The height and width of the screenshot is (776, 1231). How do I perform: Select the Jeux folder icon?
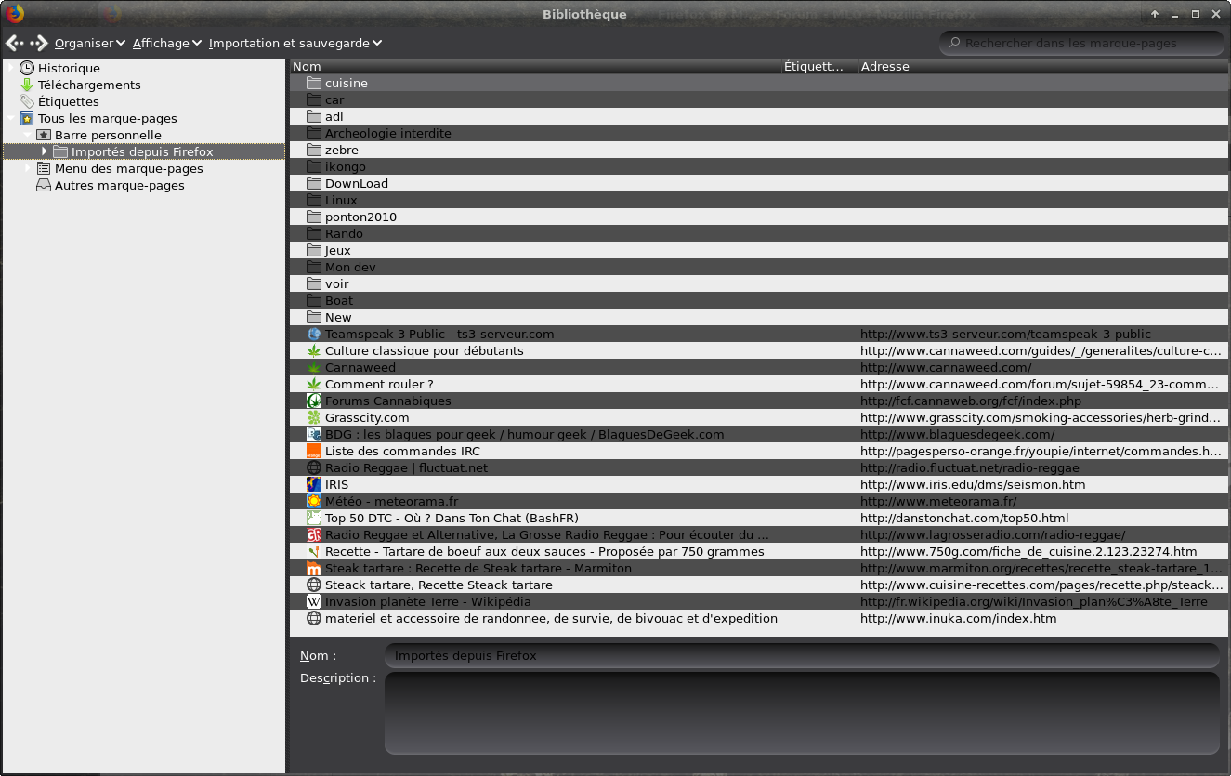314,250
